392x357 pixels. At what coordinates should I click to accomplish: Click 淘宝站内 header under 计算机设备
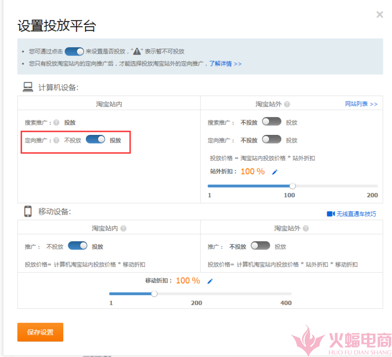109,104
